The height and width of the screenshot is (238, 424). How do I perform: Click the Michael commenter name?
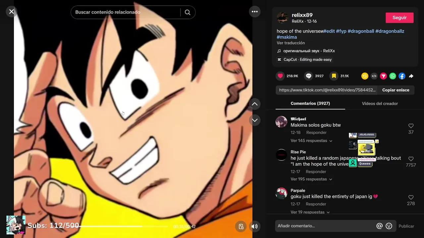(x=298, y=119)
